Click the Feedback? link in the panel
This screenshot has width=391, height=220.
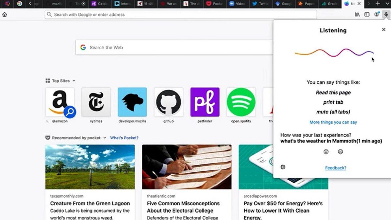pos(336,168)
